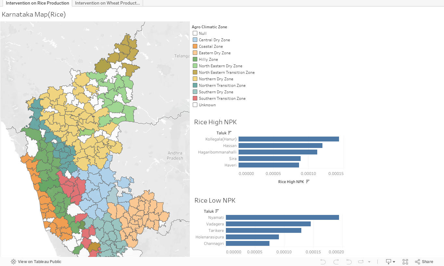Click the Sira bar in Rice High NPK

(269, 158)
